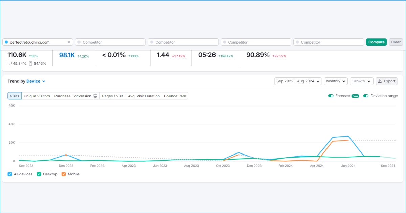Switch to the Avg. Visit Duration tab

coord(144,96)
